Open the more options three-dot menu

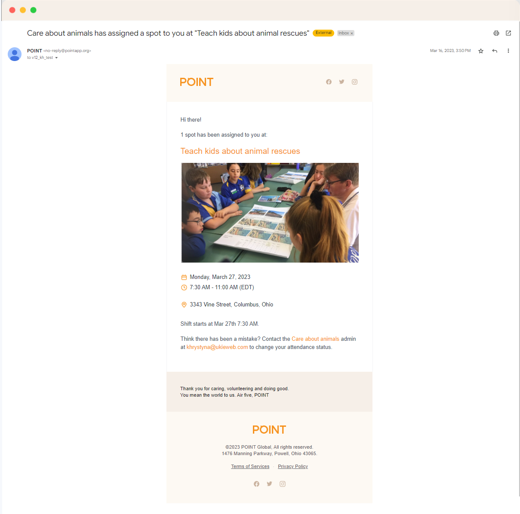pyautogui.click(x=508, y=51)
